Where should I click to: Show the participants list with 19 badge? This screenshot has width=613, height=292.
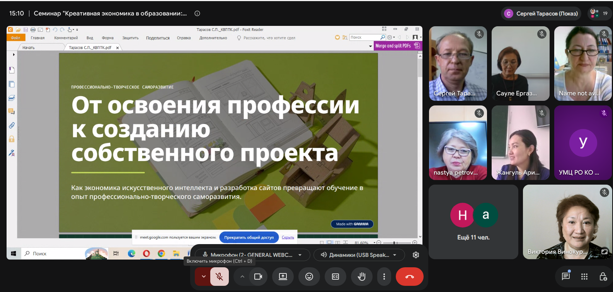599,13
